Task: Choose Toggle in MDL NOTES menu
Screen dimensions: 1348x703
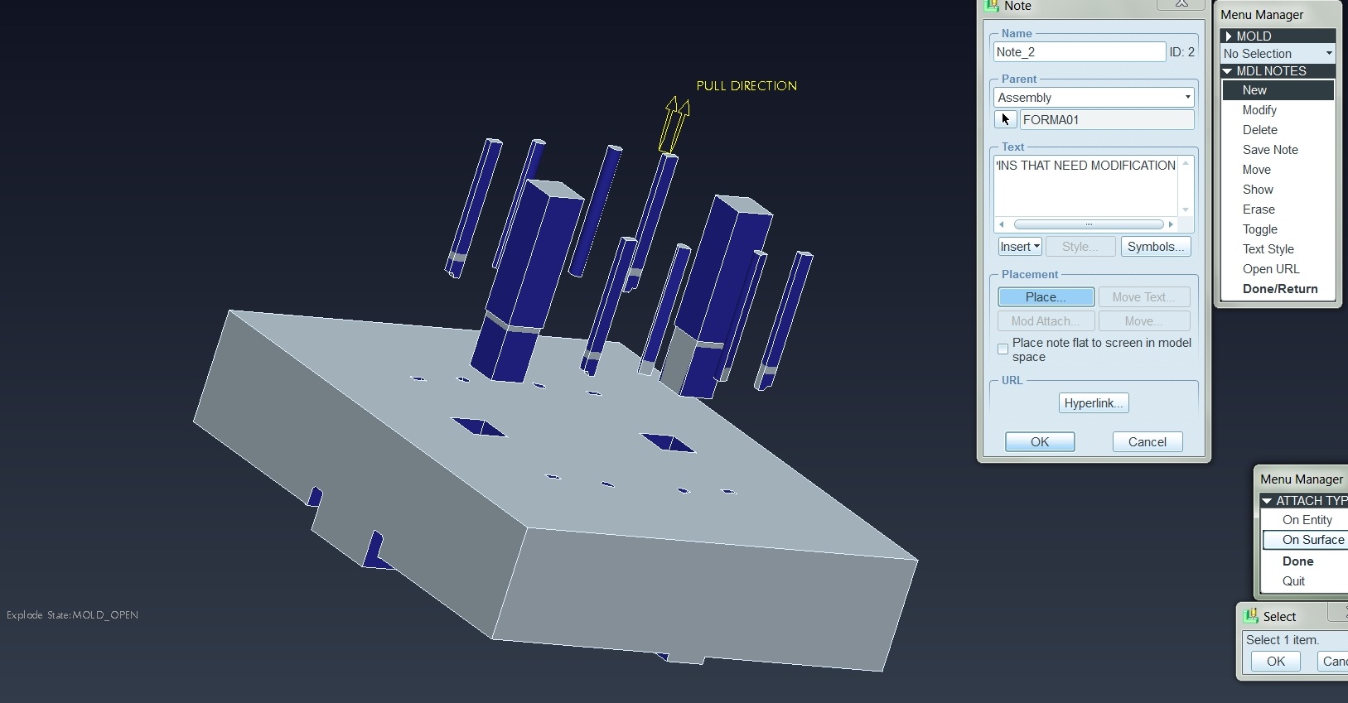Action: 1260,229
